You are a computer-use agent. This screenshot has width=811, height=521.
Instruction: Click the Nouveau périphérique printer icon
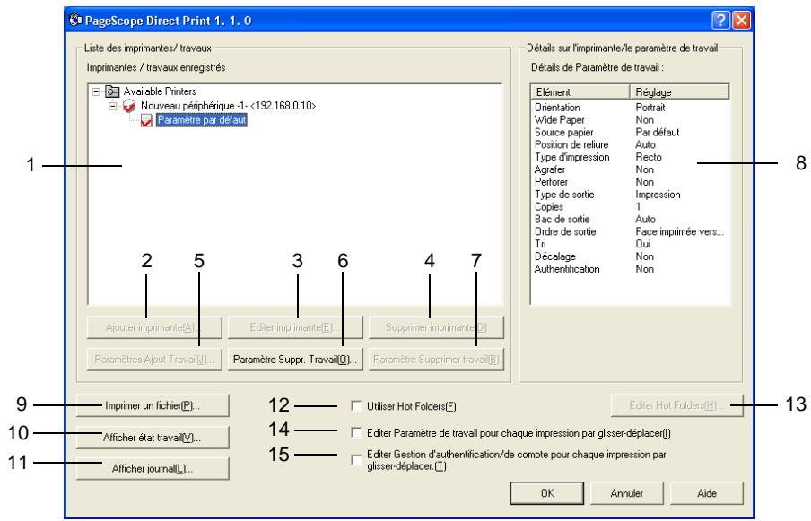point(129,106)
